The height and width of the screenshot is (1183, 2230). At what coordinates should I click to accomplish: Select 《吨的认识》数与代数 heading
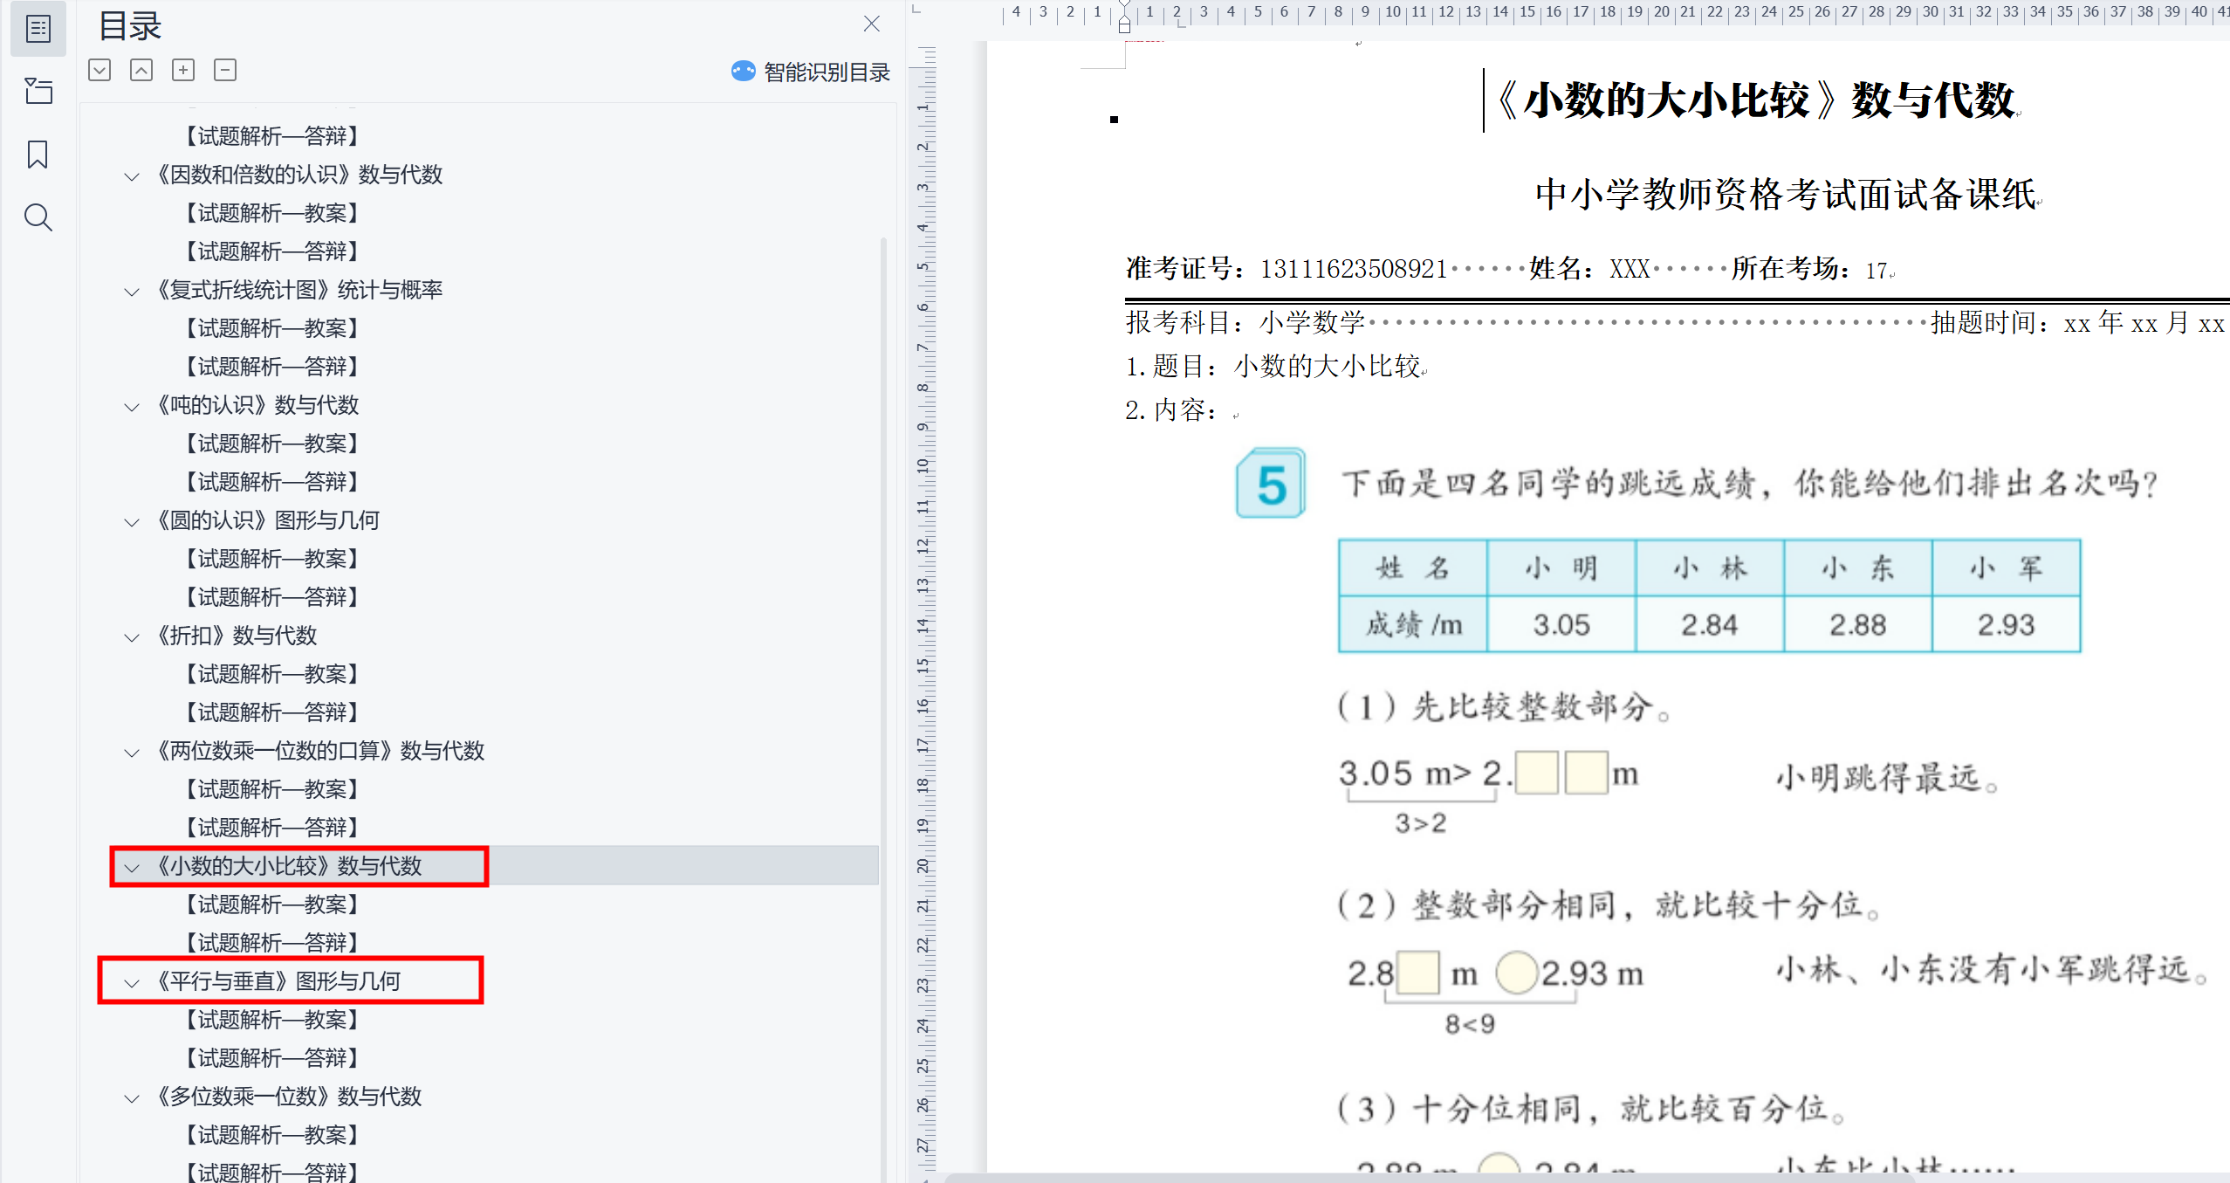(x=257, y=405)
